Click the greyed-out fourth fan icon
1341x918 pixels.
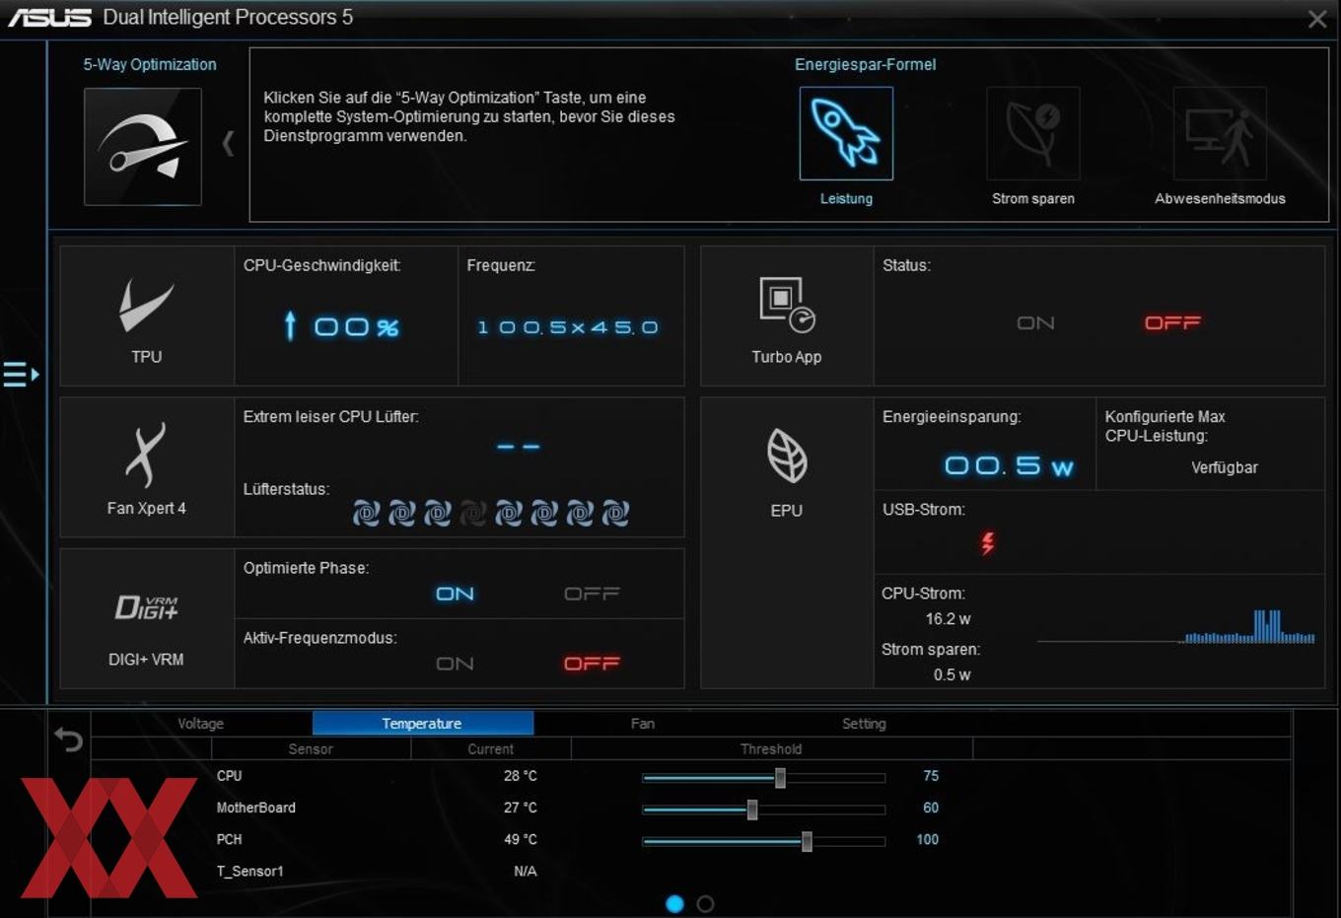pos(473,513)
